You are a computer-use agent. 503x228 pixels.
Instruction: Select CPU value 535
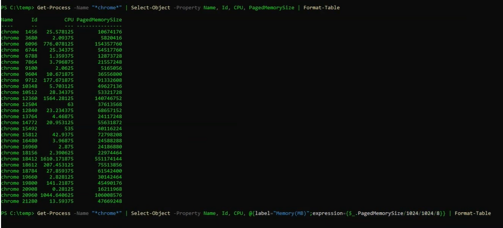click(x=69, y=129)
